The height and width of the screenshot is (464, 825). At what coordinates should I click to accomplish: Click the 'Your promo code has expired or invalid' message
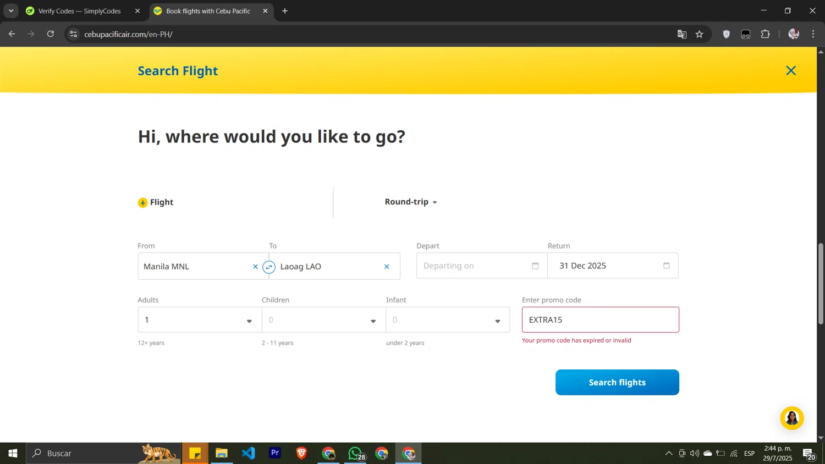tap(576, 340)
